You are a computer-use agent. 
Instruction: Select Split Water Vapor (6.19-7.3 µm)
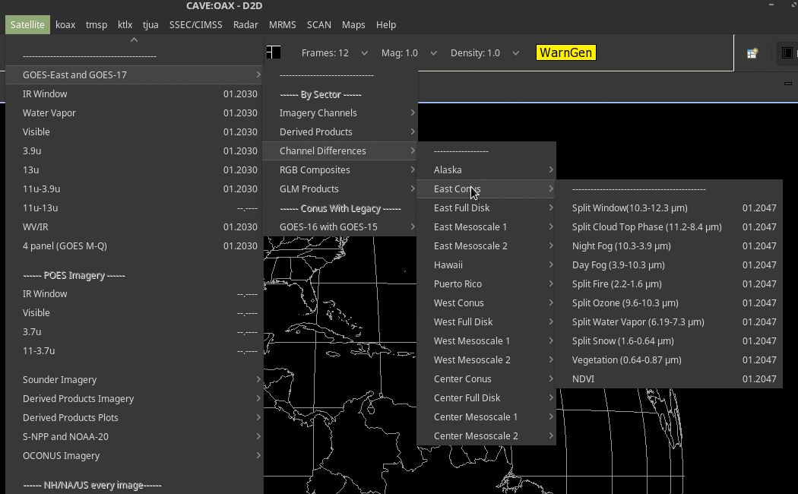tap(638, 321)
